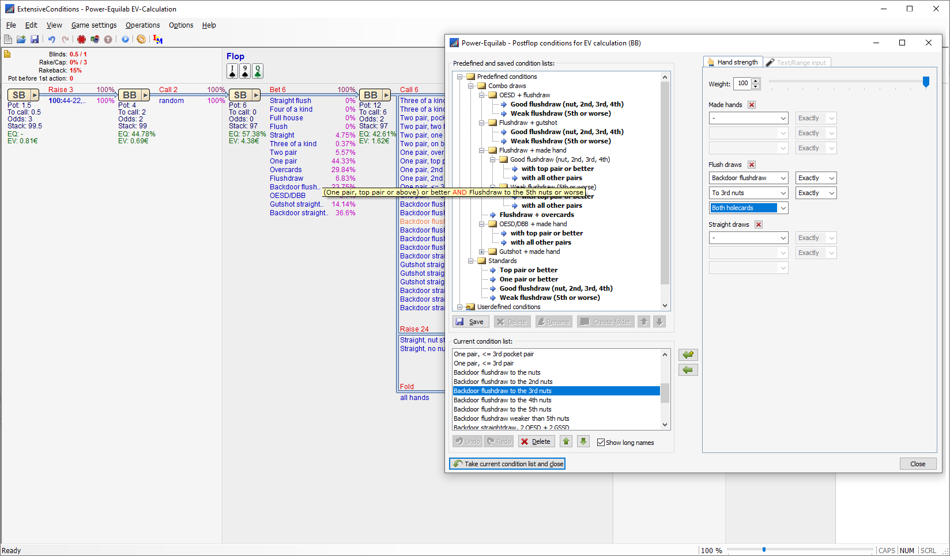Open the Operations menu

[142, 25]
